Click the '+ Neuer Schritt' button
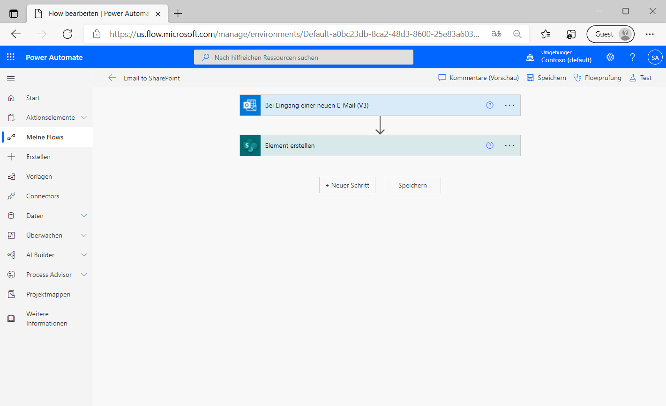 click(x=347, y=185)
